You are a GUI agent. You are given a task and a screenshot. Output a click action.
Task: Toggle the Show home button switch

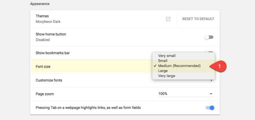tap(209, 37)
